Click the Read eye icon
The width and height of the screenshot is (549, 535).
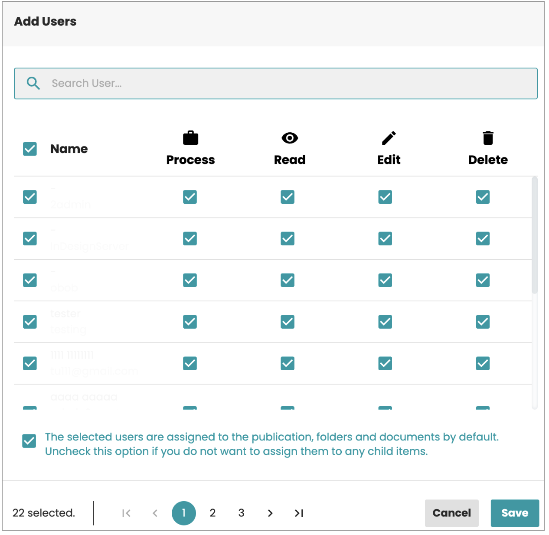coord(289,138)
